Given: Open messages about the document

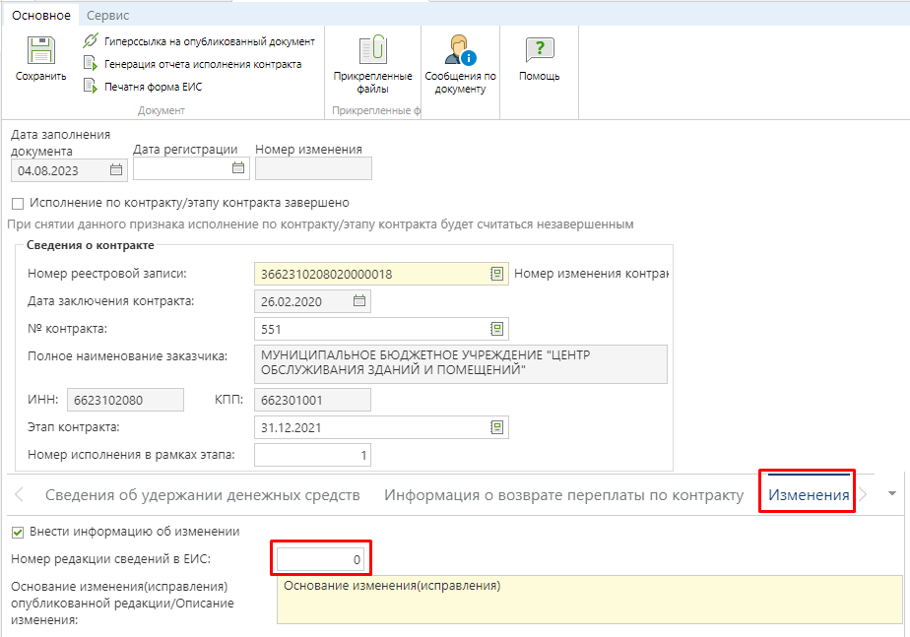Looking at the screenshot, I should click(x=460, y=51).
